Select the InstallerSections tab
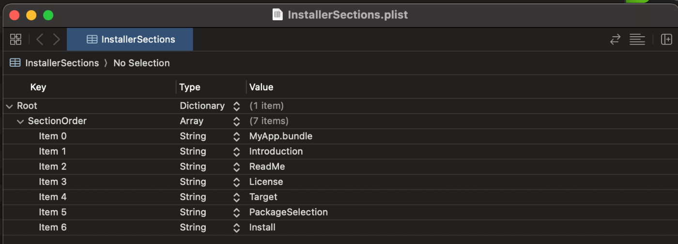The image size is (678, 244). [130, 40]
